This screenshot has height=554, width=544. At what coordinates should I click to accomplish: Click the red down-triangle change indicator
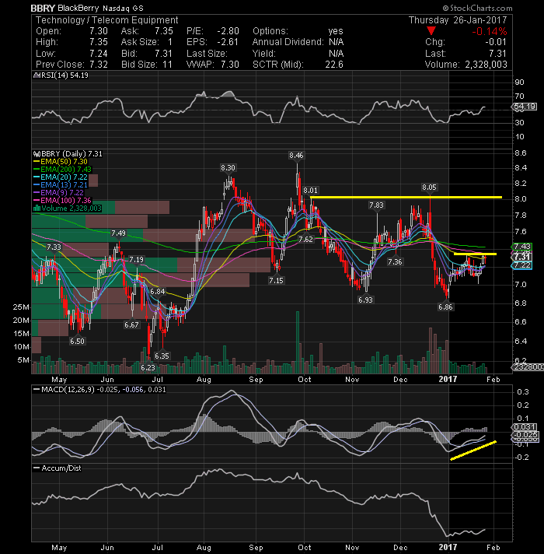coord(431,31)
